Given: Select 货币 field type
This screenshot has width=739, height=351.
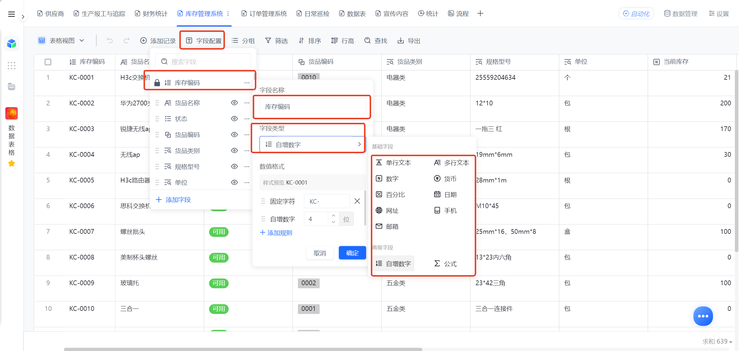Looking at the screenshot, I should pyautogui.click(x=445, y=179).
